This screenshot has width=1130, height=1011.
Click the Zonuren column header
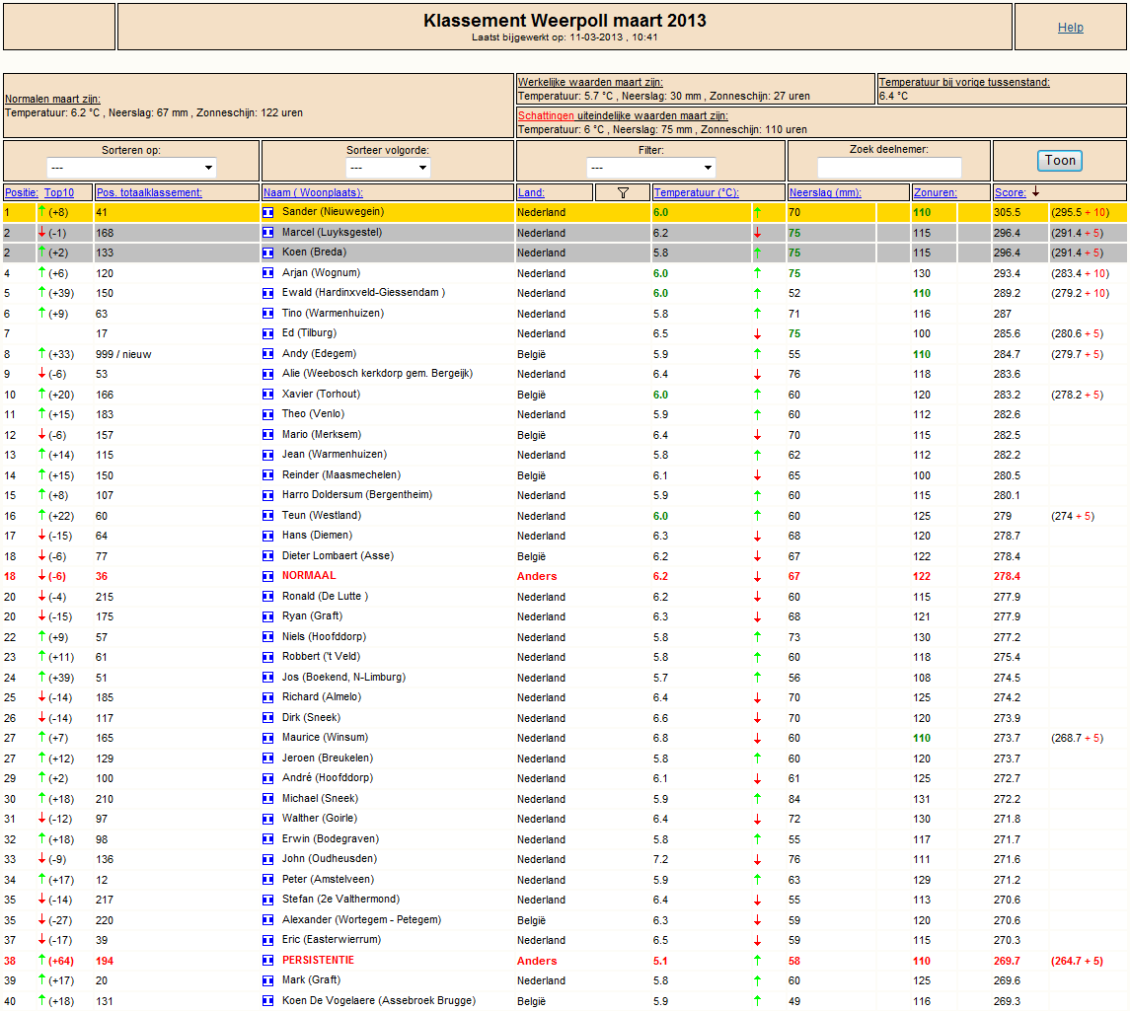tap(936, 192)
